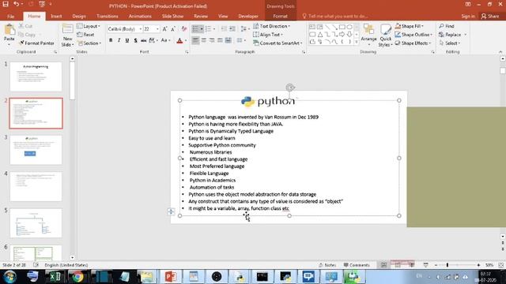Click the Tell me search box
This screenshot has height=284, width=506.
coord(335,16)
